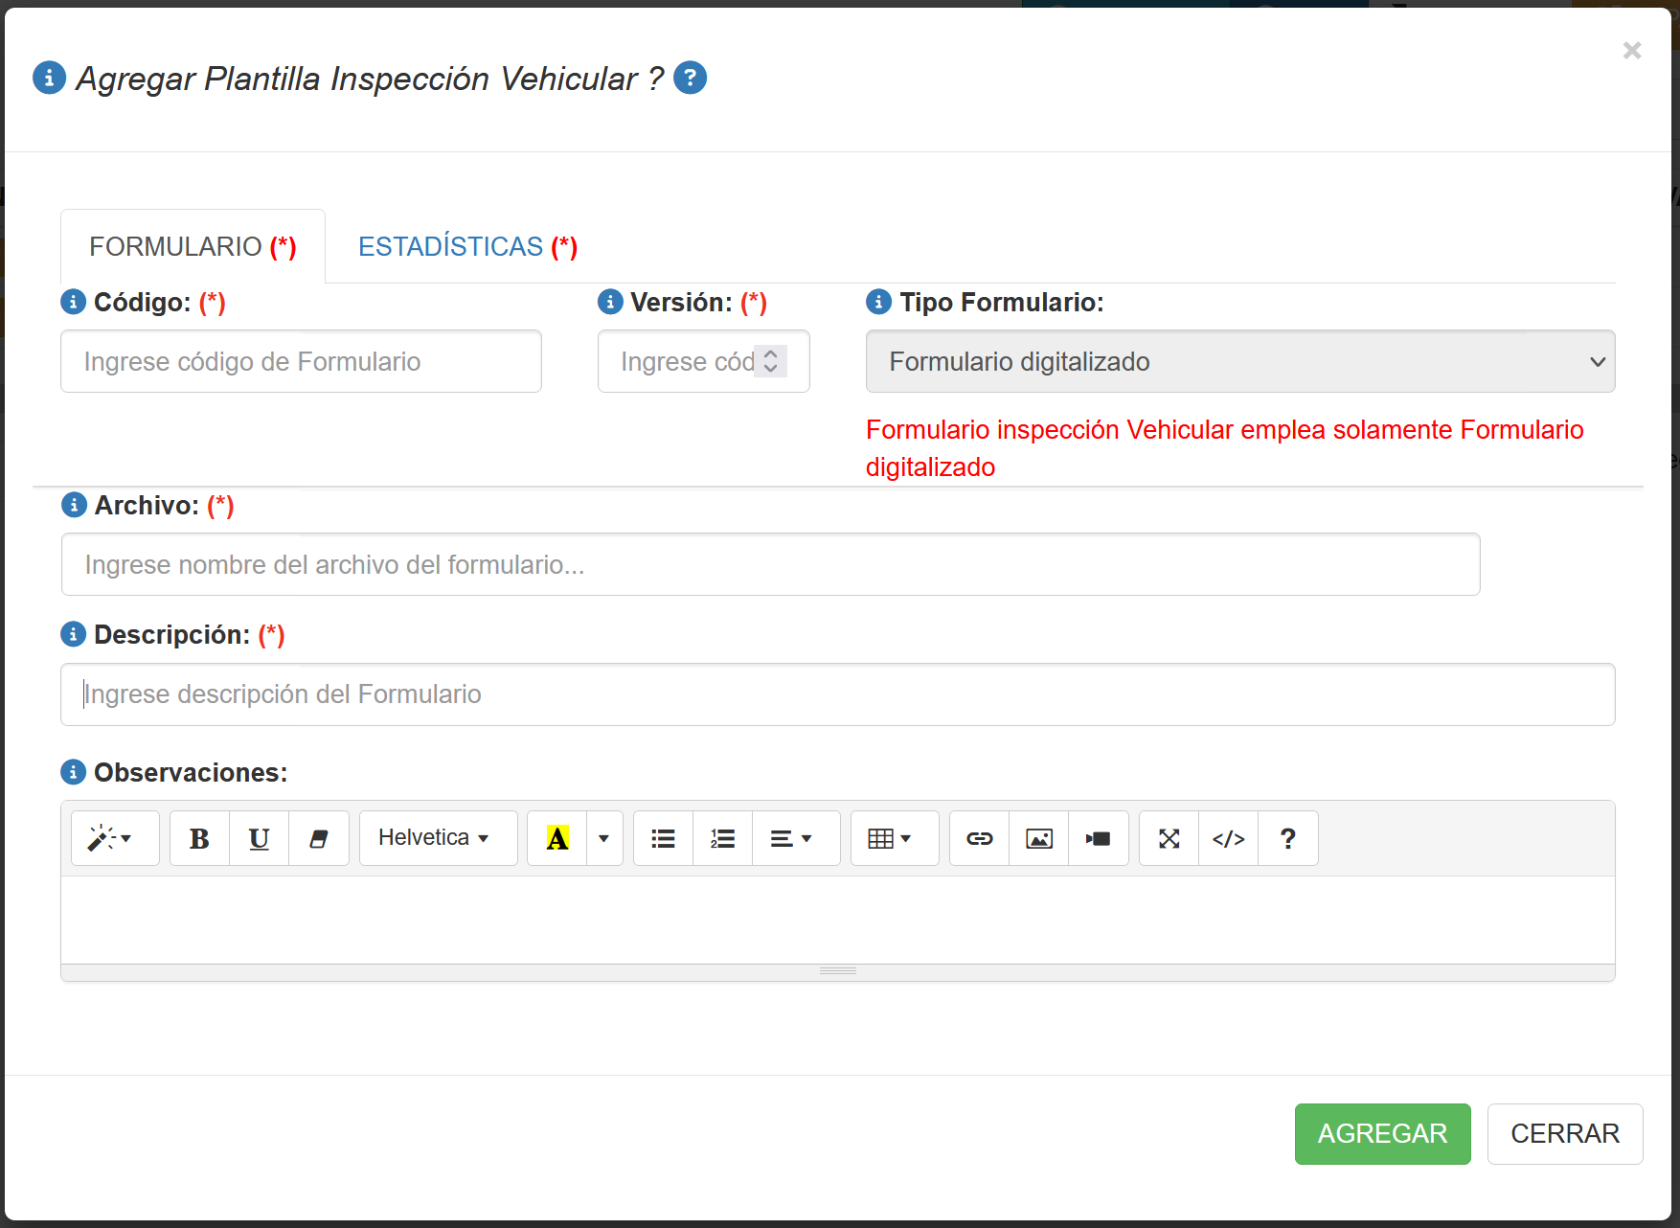1680x1228 pixels.
Task: Insert a video with the video icon
Action: pos(1098,839)
